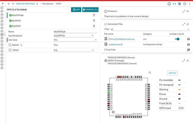Viewport: 193px width, 123px height.
Task: Open untitled.syscfg file link
Action: [x=115, y=44]
